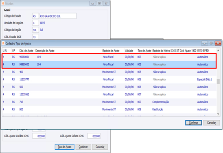Click Especial (Déb.) value in row 11225777
The image size is (223, 153).
[204, 80]
